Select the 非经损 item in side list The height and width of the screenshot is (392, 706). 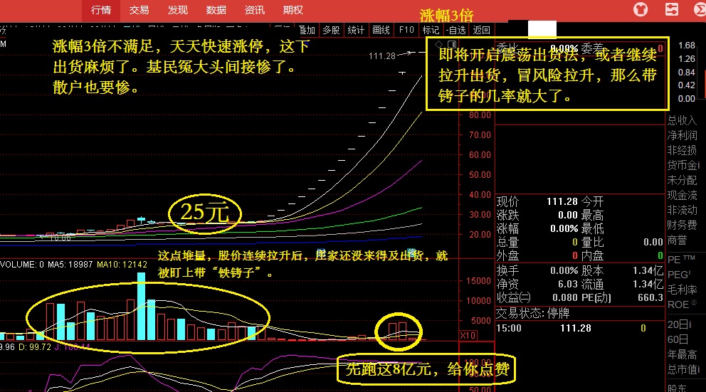coord(682,150)
